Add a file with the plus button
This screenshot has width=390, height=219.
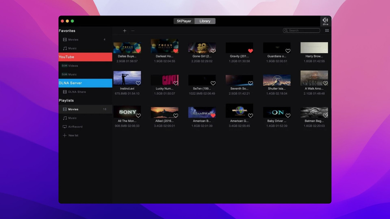tap(125, 31)
